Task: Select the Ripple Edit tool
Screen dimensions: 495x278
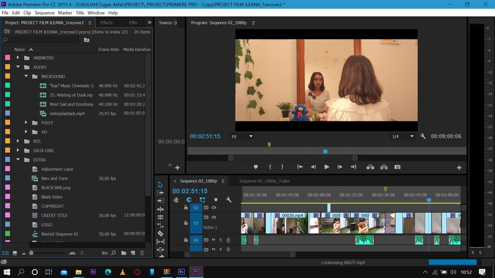Action: tap(160, 209)
